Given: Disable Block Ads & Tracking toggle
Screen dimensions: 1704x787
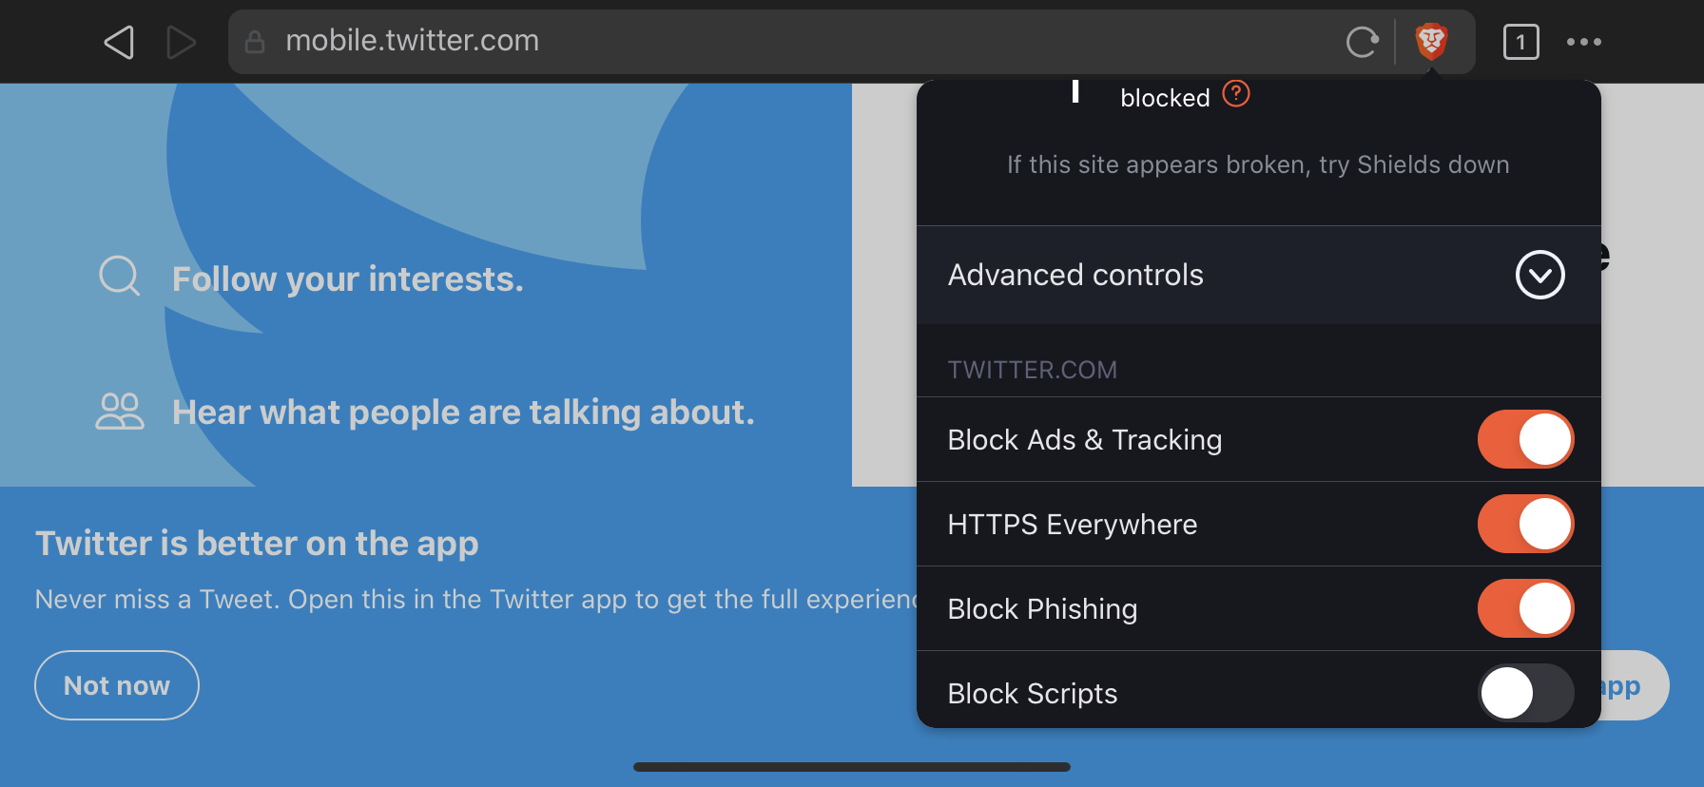Looking at the screenshot, I should (1525, 439).
